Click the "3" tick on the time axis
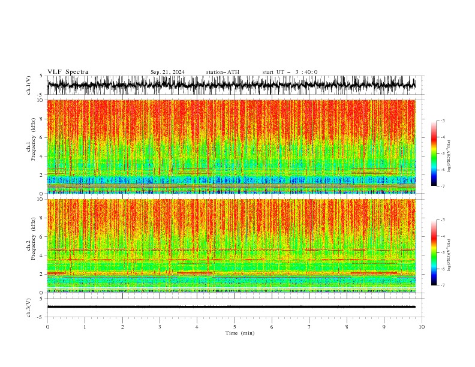475x367 pixels. click(160, 327)
